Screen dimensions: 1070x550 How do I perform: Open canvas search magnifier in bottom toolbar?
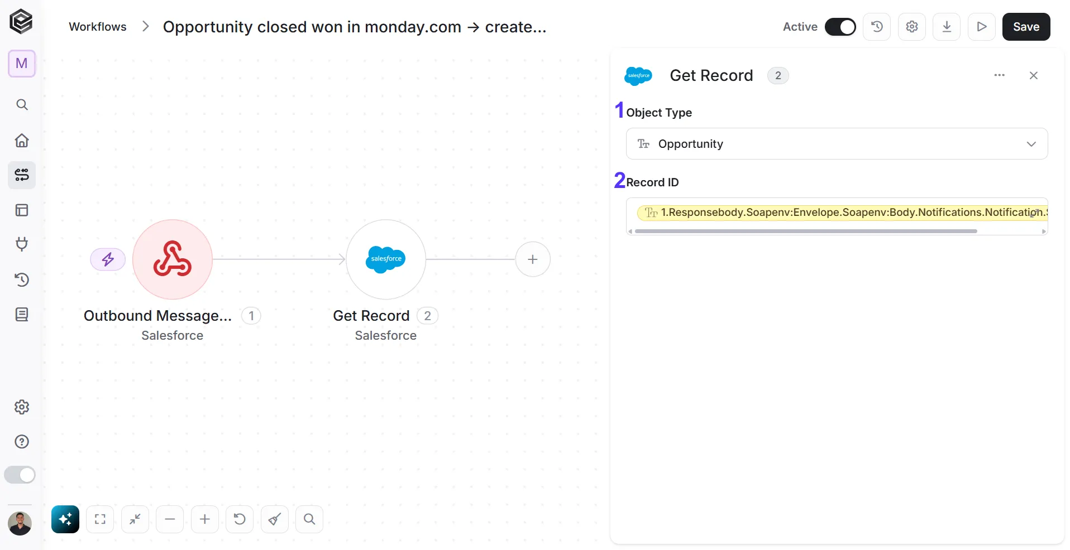pyautogui.click(x=309, y=519)
